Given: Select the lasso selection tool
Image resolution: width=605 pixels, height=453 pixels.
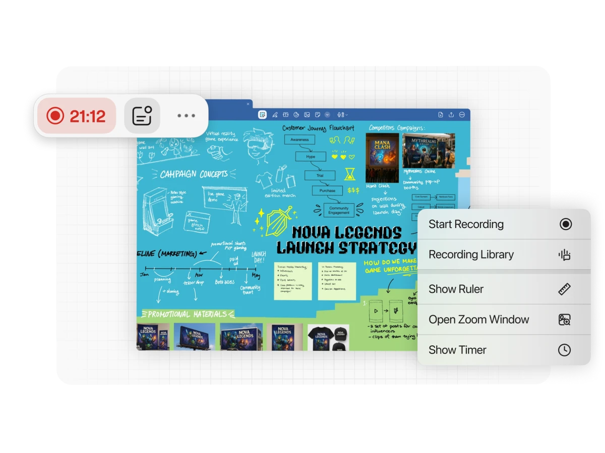Looking at the screenshot, I should click(263, 115).
